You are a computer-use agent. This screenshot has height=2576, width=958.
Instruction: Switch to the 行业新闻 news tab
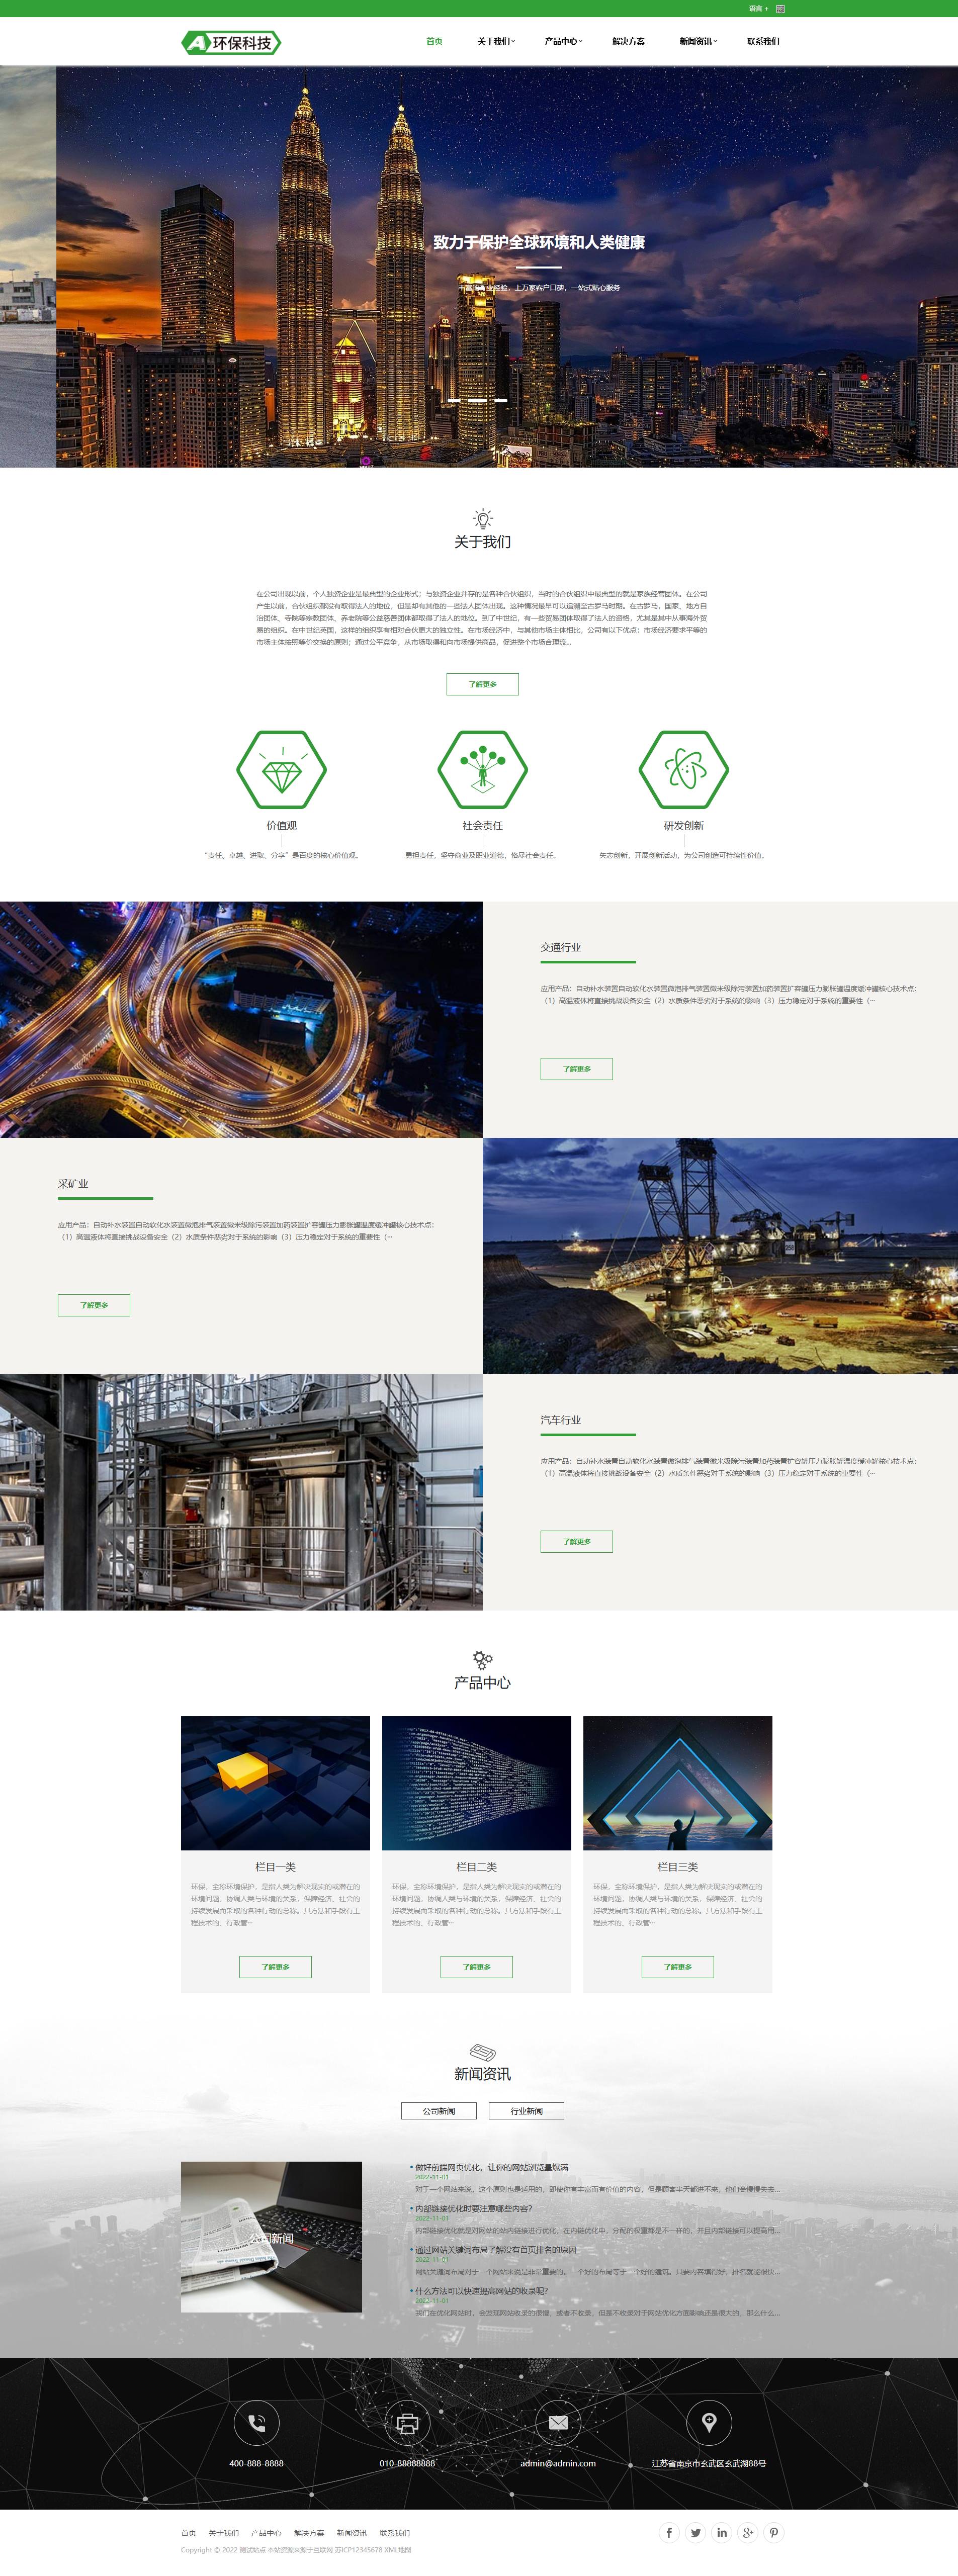(x=526, y=2111)
